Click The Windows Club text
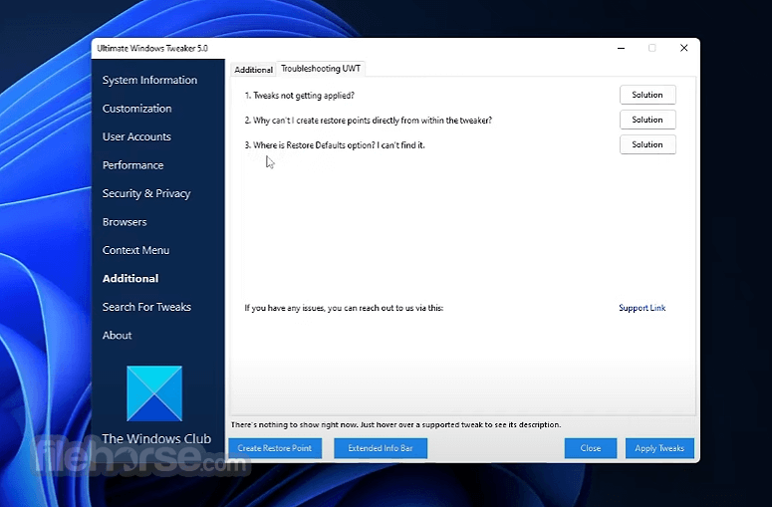This screenshot has height=507, width=772. [156, 438]
